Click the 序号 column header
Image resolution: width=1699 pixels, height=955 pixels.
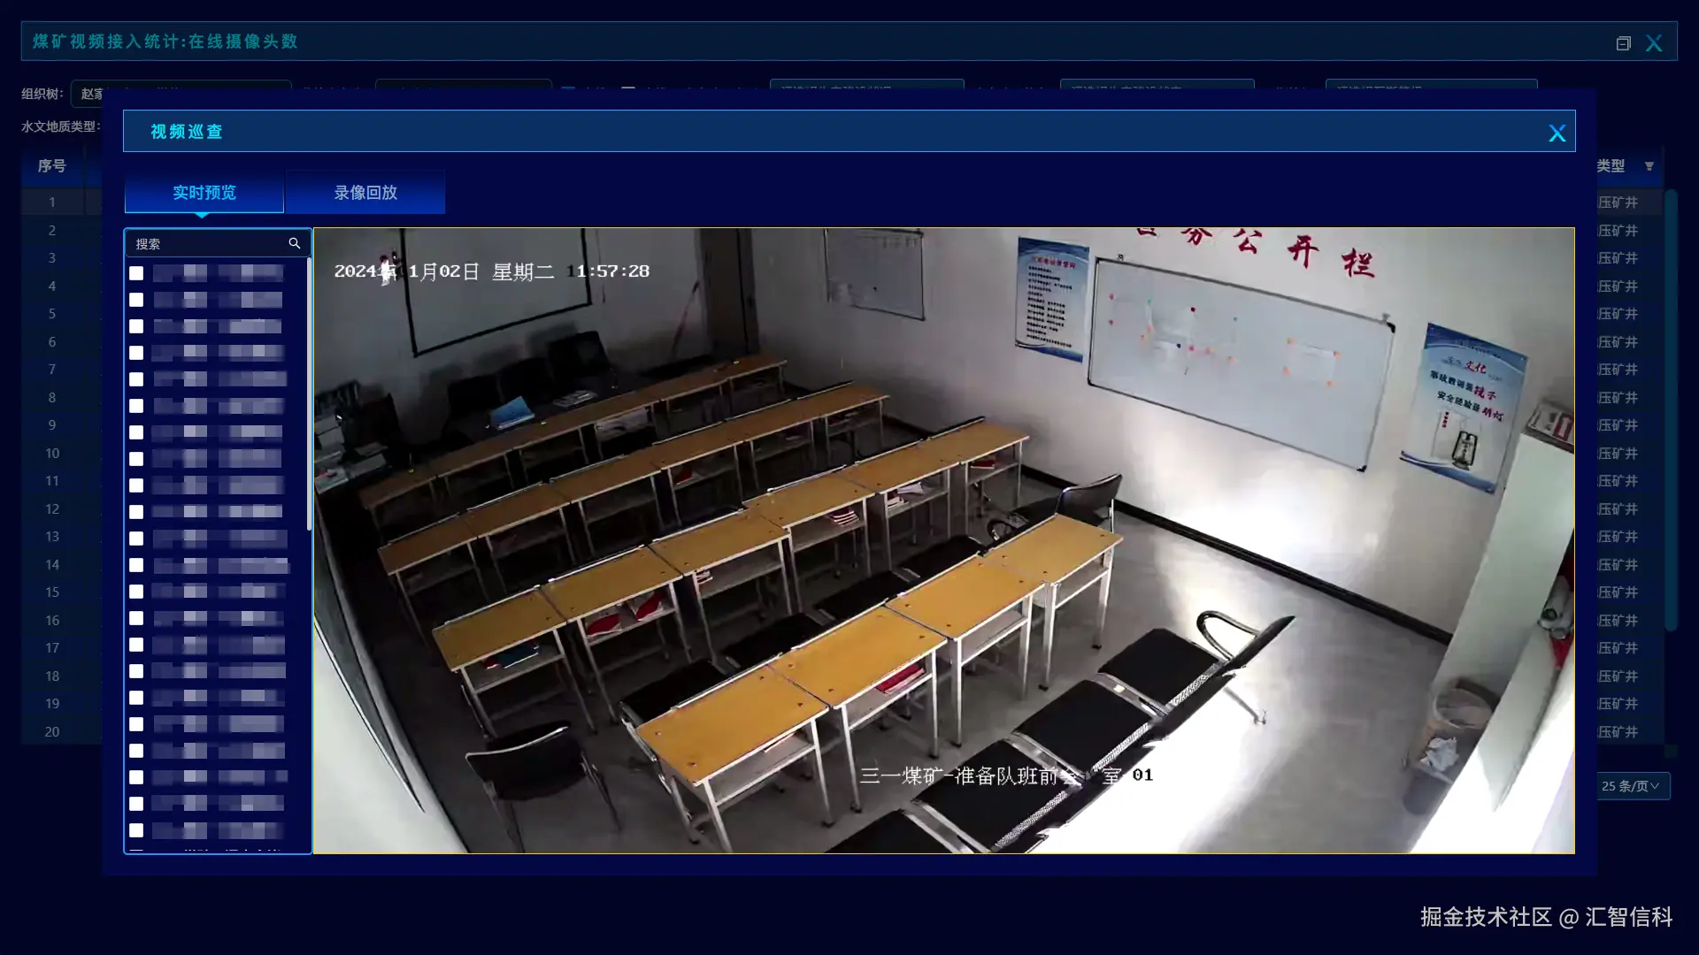(x=52, y=166)
